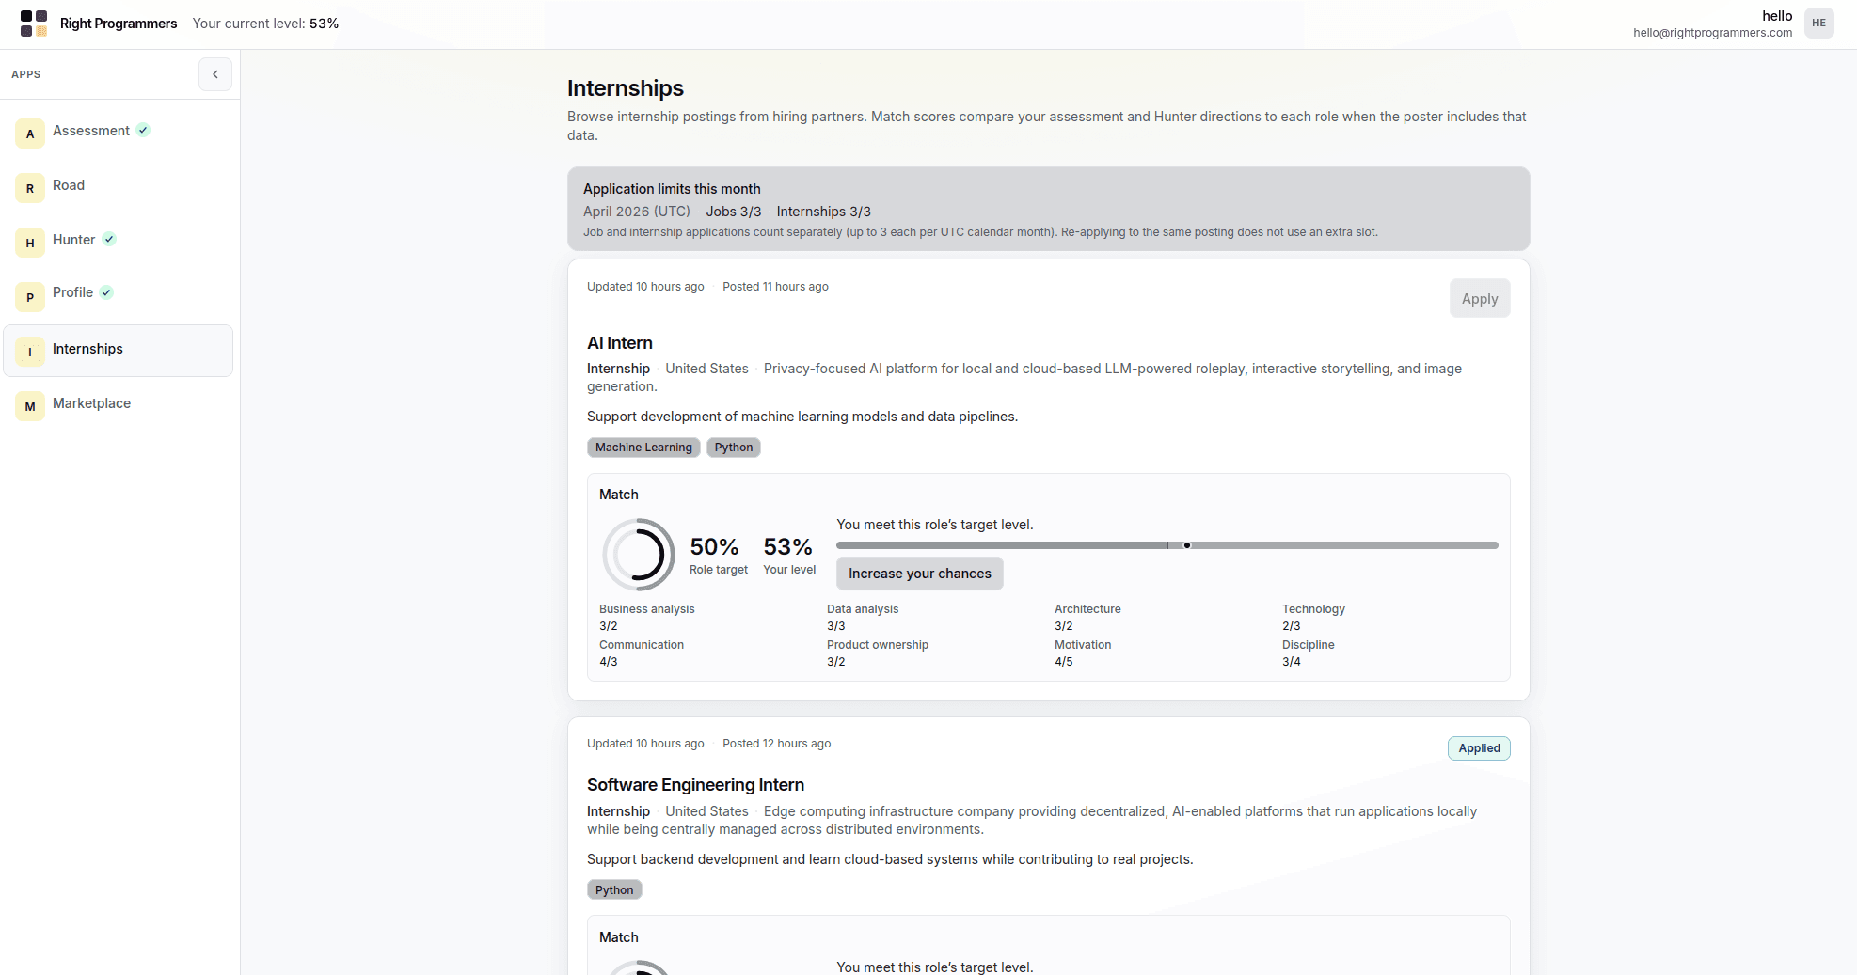The height and width of the screenshot is (975, 1857).
Task: Click the Python tag under Software Engineering Intern
Action: 614,889
